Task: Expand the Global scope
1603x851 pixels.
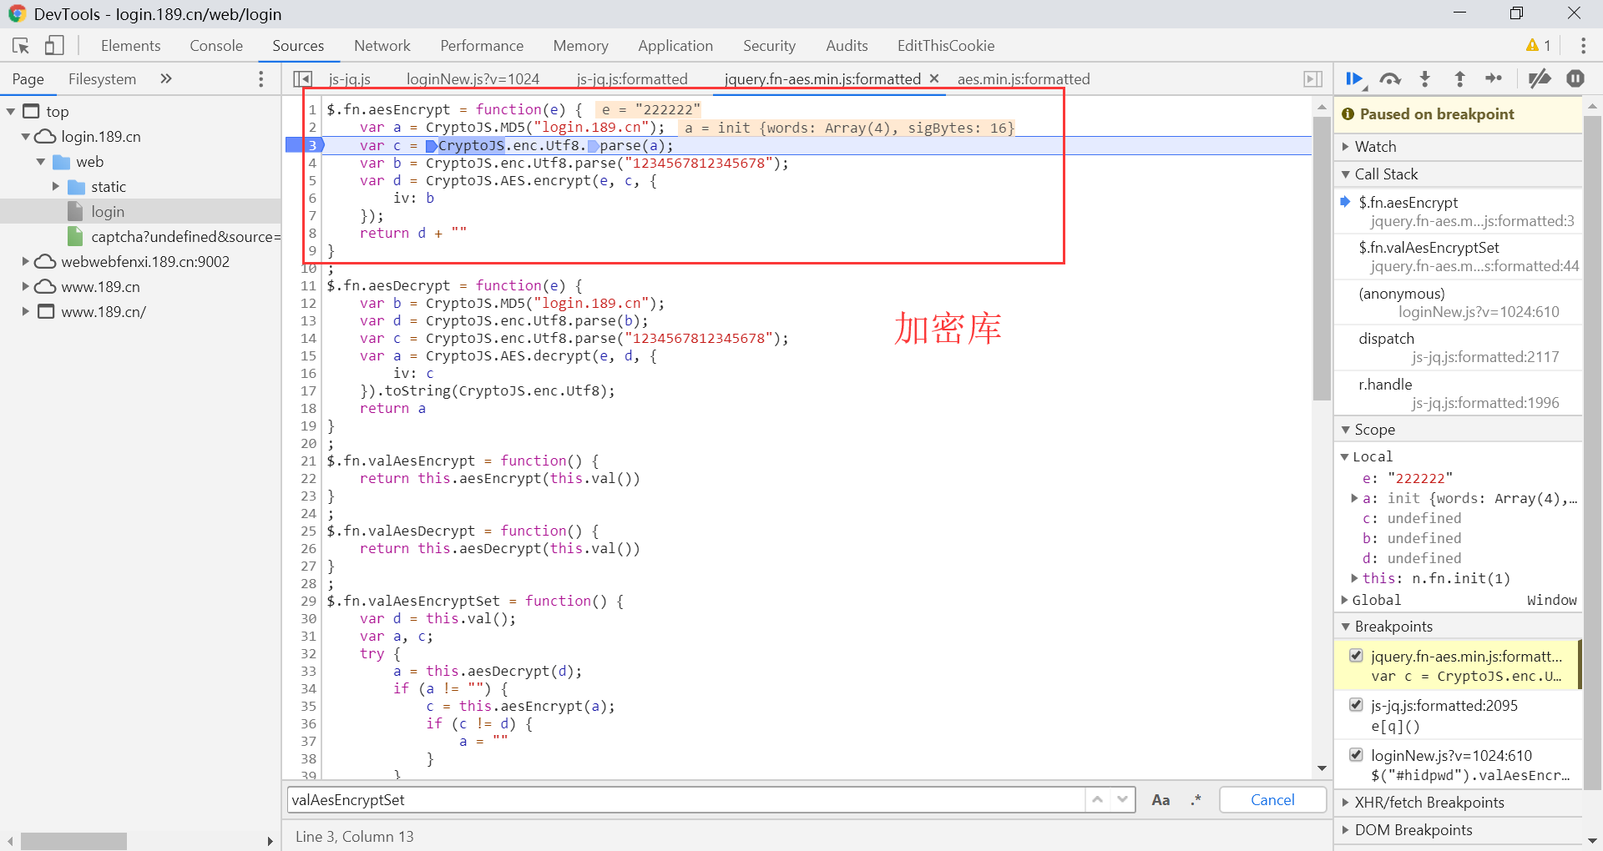Action: click(x=1345, y=601)
